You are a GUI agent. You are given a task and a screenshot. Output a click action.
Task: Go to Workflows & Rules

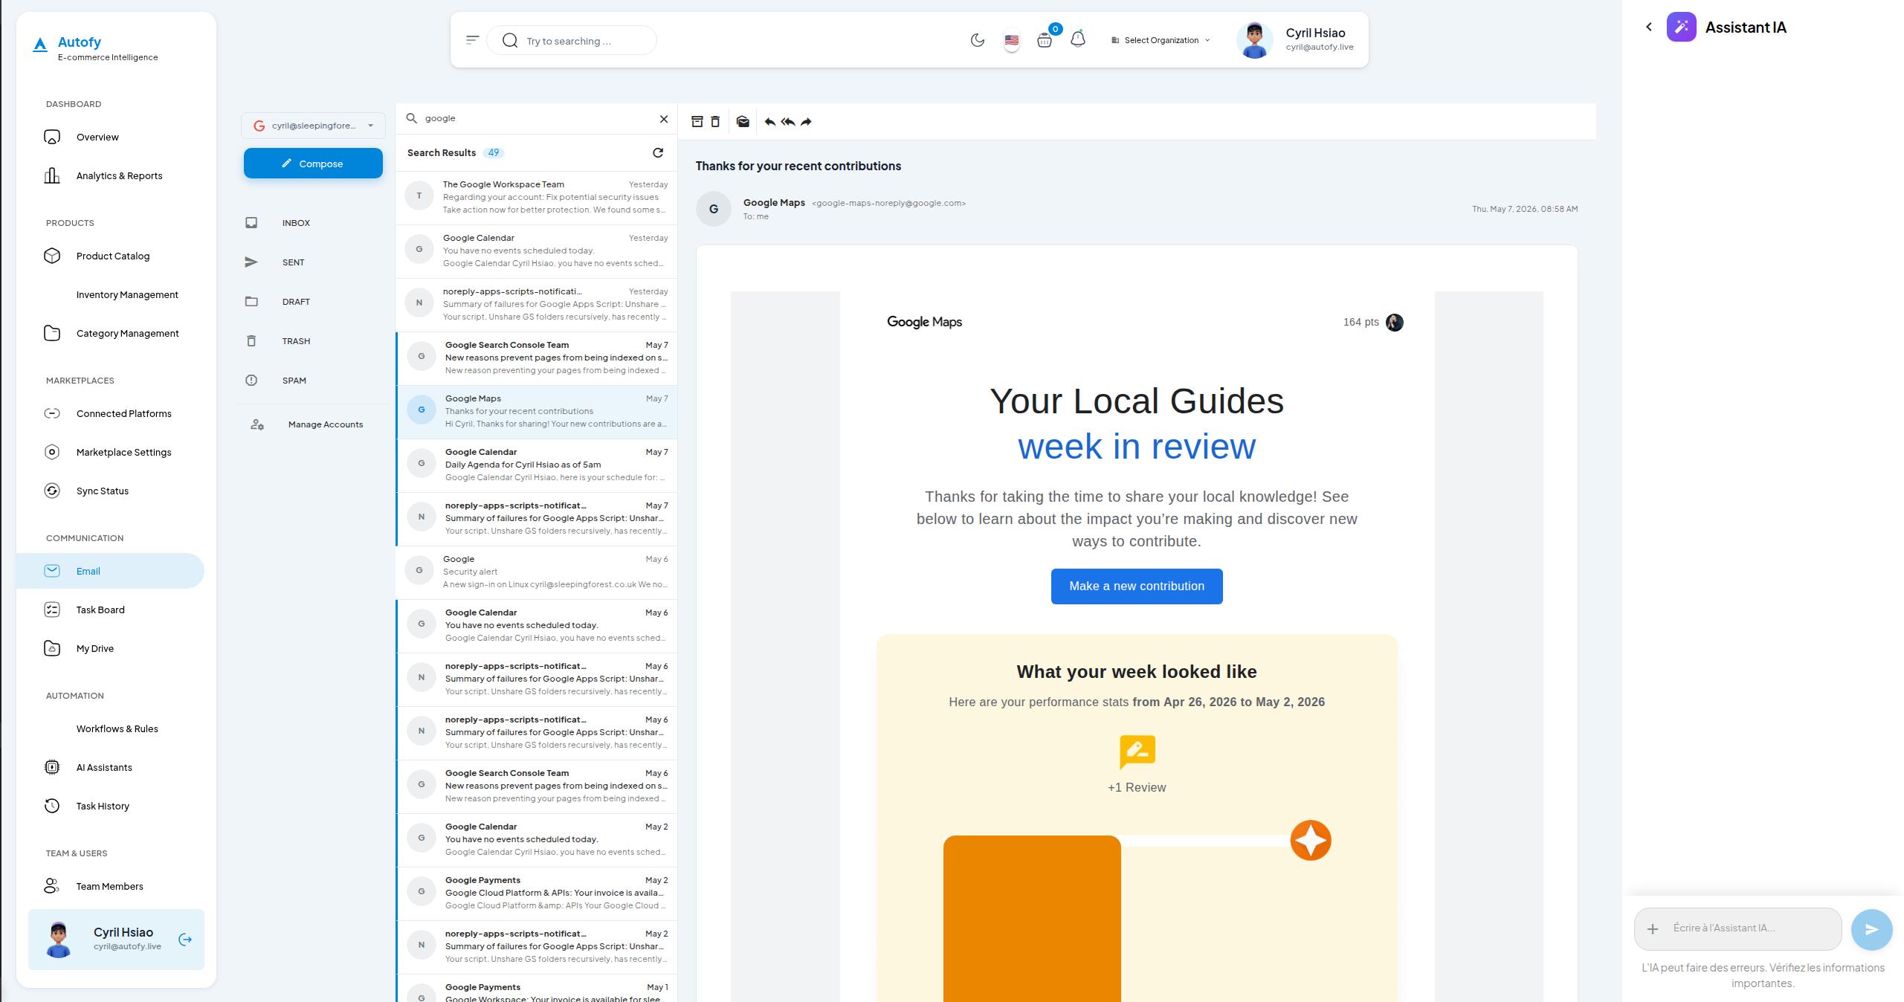pyautogui.click(x=110, y=728)
